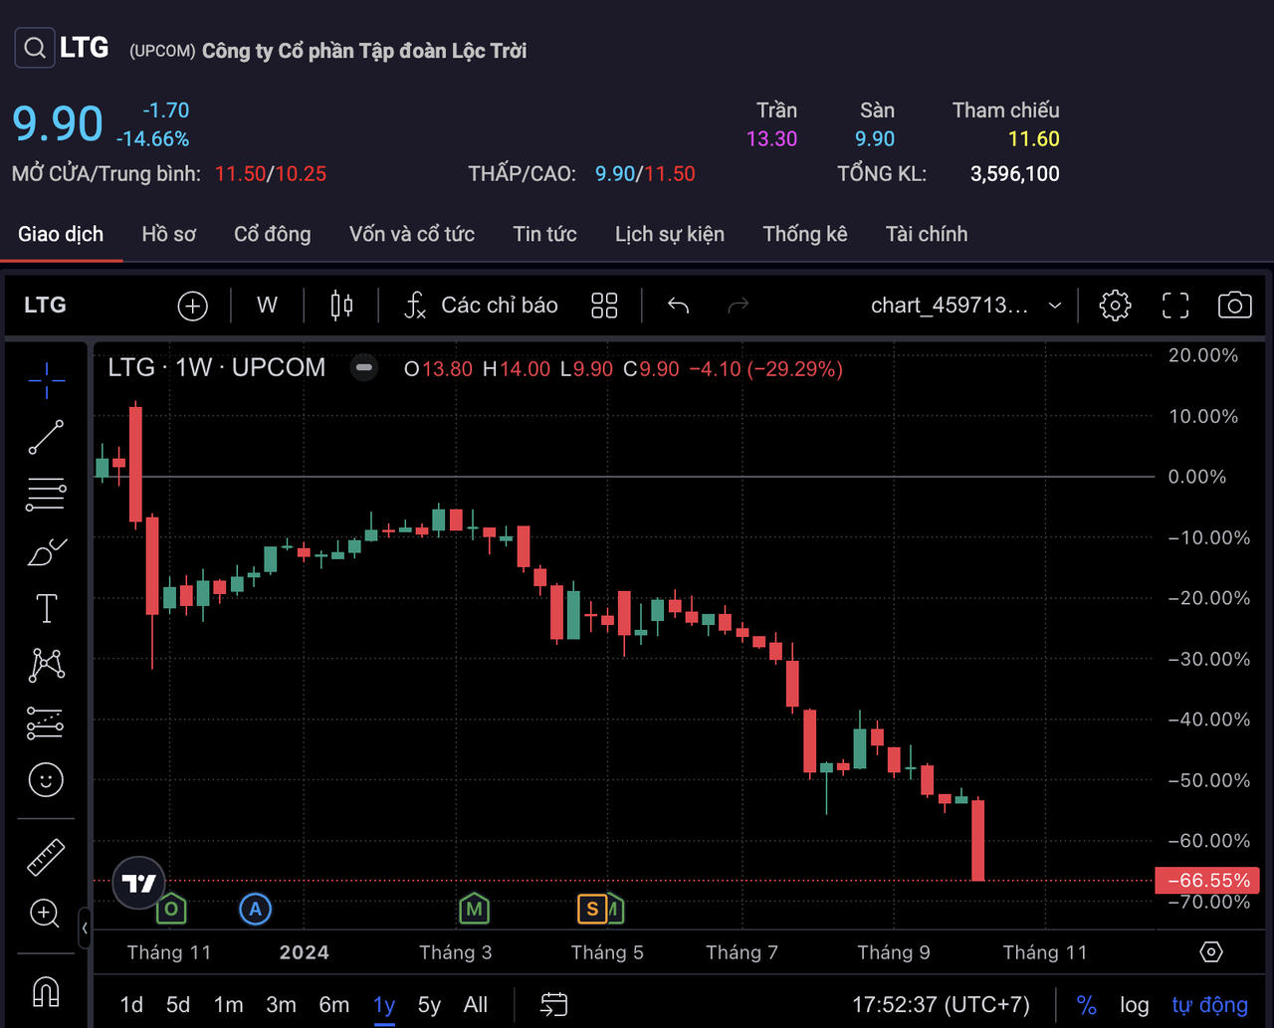Switch to the Tin tức tab

[x=544, y=234]
